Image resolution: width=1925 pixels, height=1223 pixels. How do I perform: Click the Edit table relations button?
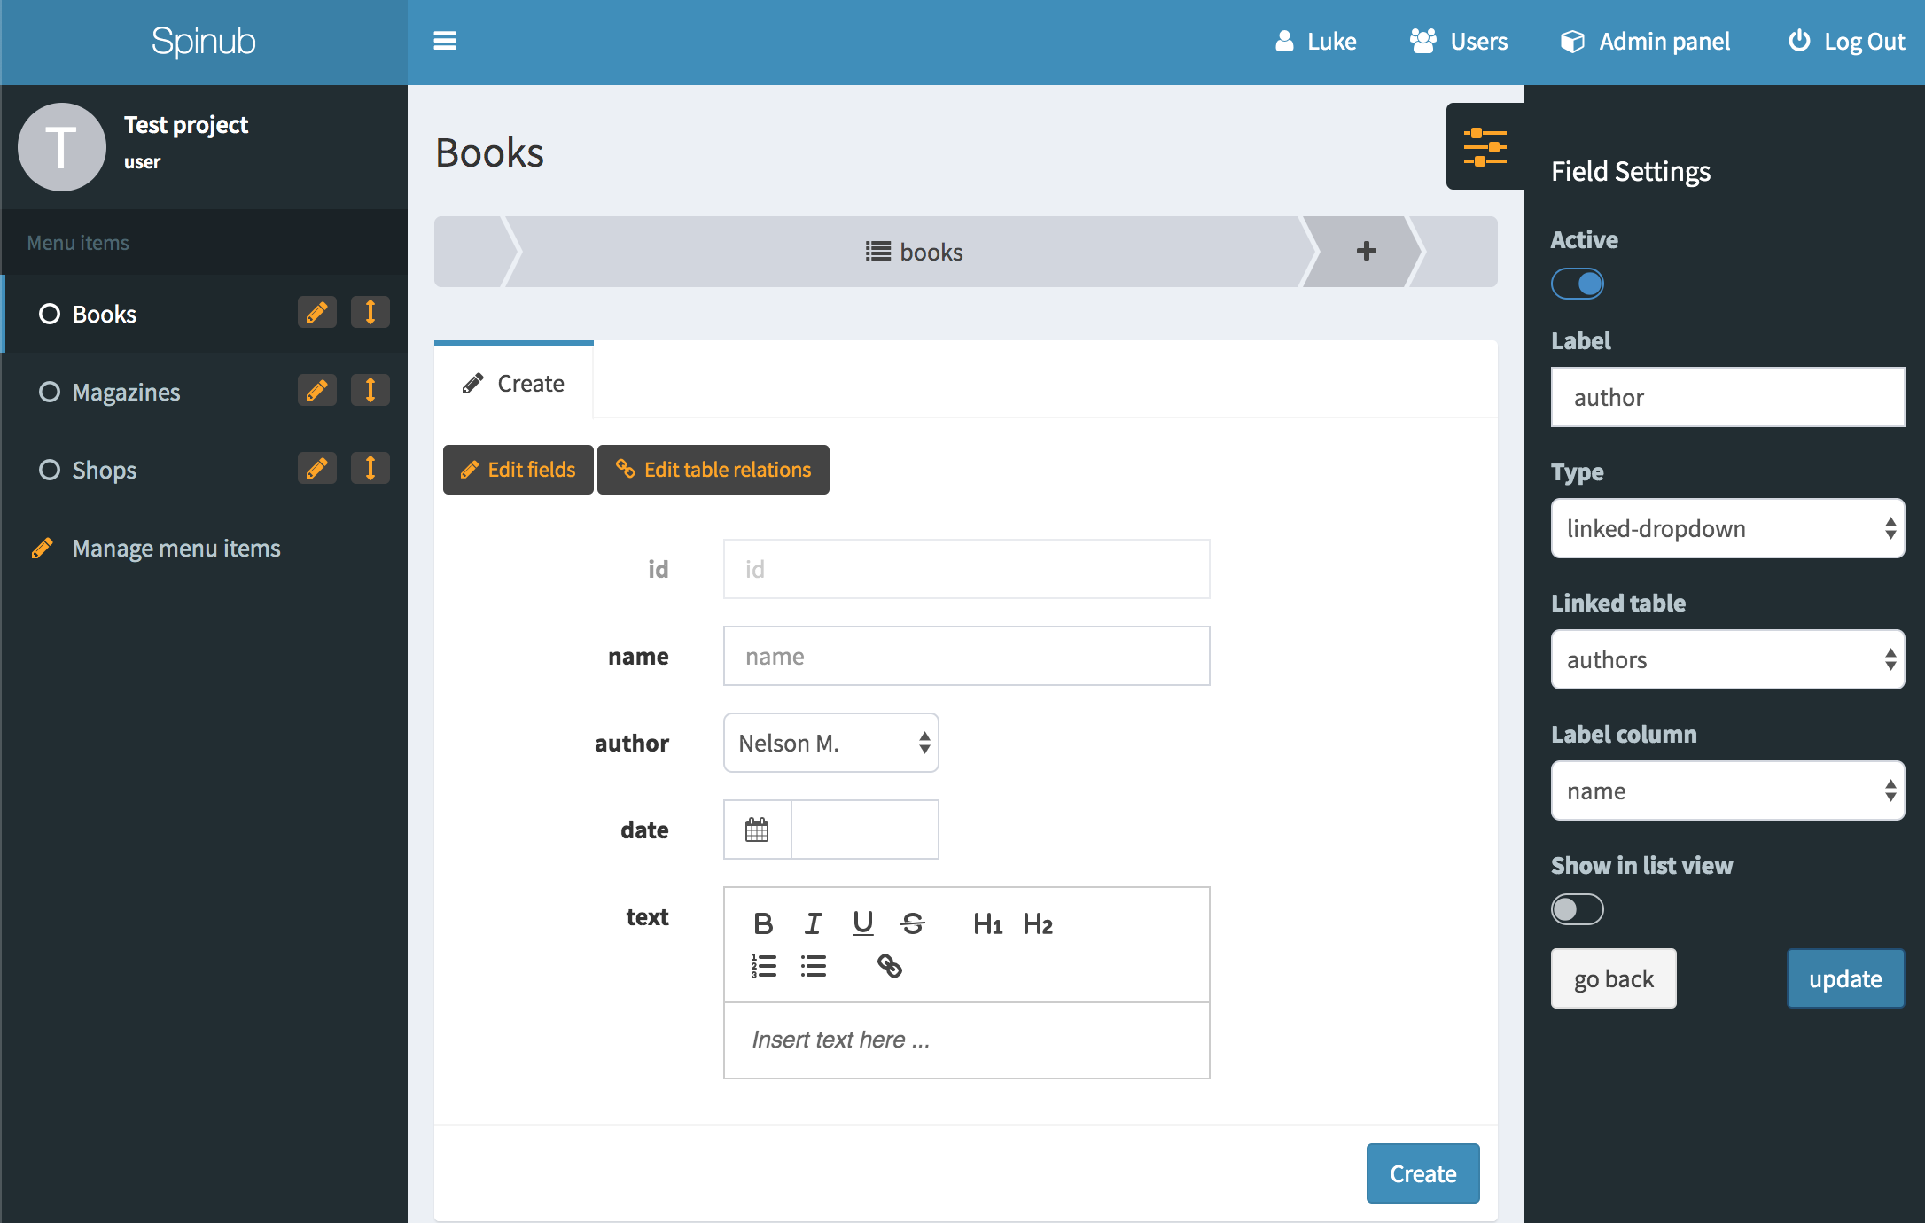pos(713,470)
